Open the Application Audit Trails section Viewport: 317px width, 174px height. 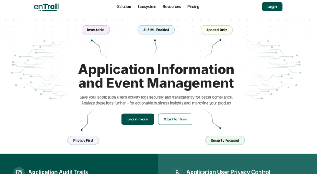(x=58, y=172)
